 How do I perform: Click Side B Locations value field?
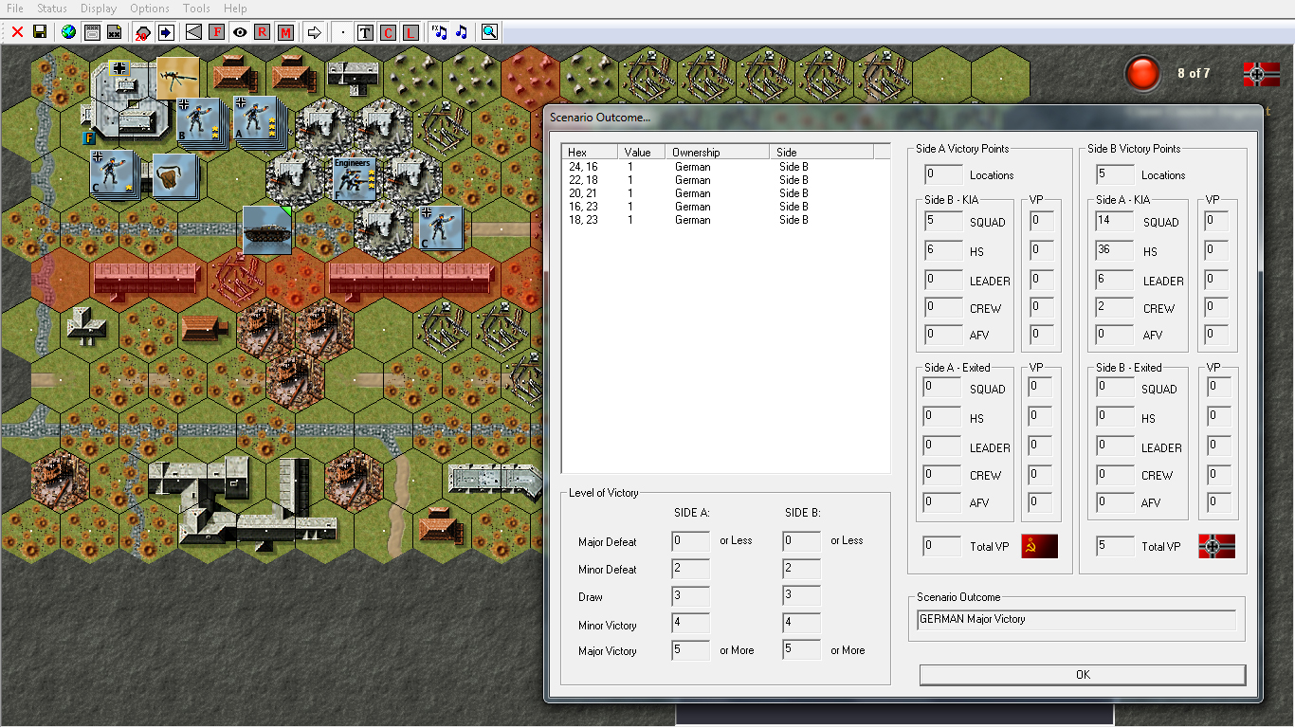[x=1115, y=174]
